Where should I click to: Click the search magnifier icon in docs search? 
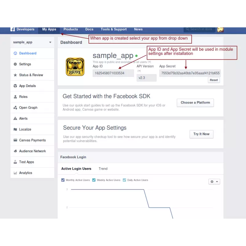point(187,29)
